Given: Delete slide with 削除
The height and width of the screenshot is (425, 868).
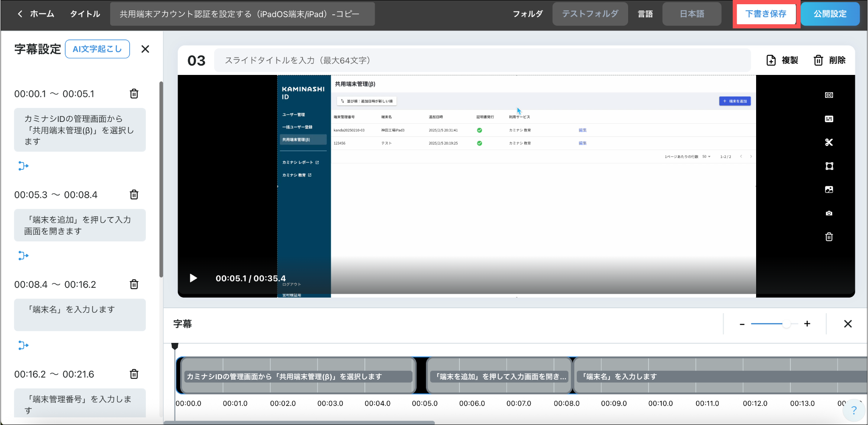Looking at the screenshot, I should [x=829, y=60].
